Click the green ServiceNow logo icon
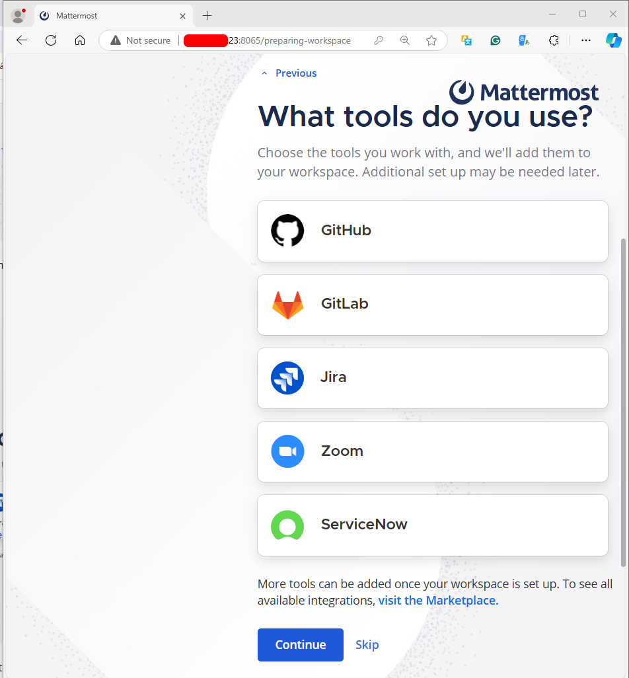Viewport: 629px width, 678px height. (x=287, y=525)
